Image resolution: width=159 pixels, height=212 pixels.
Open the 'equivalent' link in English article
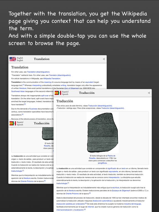(x=89, y=82)
